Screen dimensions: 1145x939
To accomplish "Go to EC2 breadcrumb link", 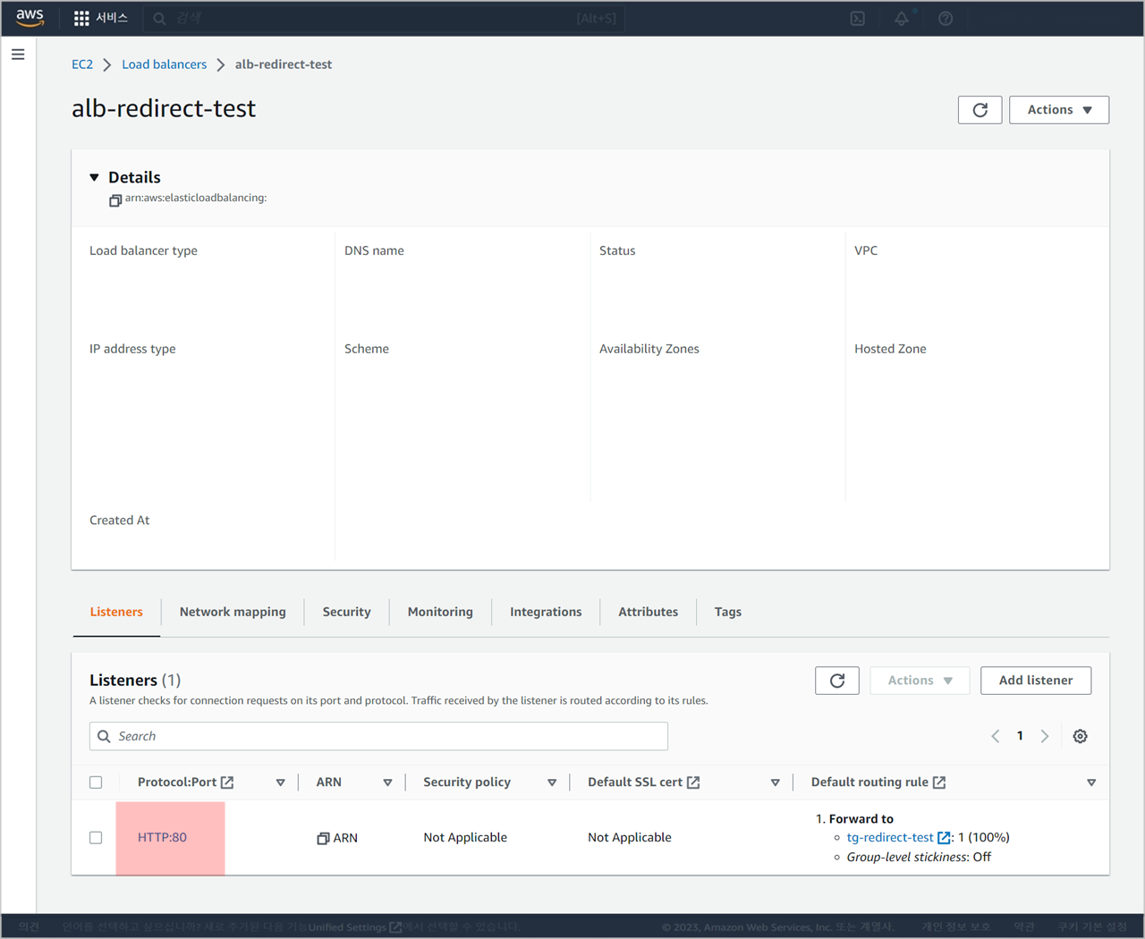I will tap(82, 64).
